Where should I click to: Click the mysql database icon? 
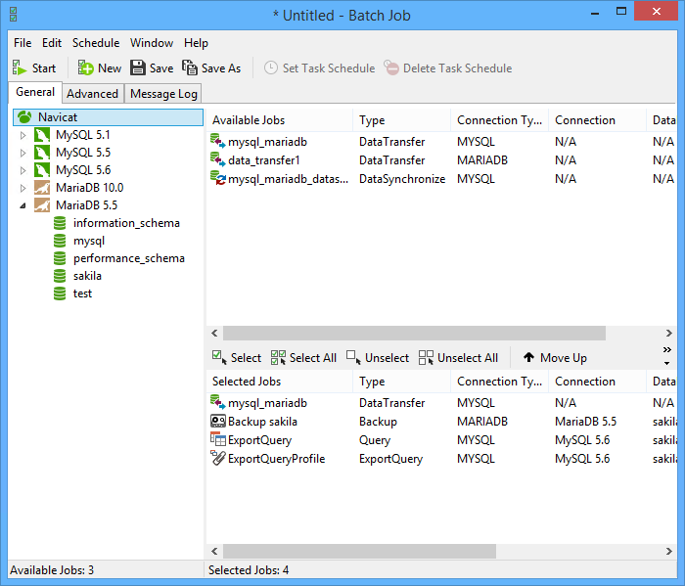pyautogui.click(x=60, y=241)
